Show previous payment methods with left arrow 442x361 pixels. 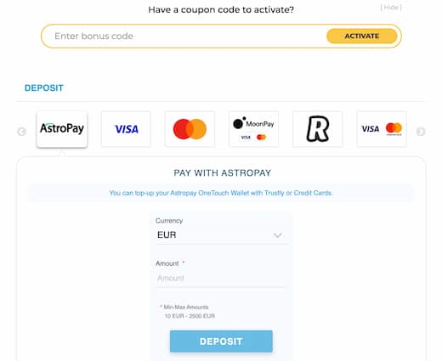[22, 132]
